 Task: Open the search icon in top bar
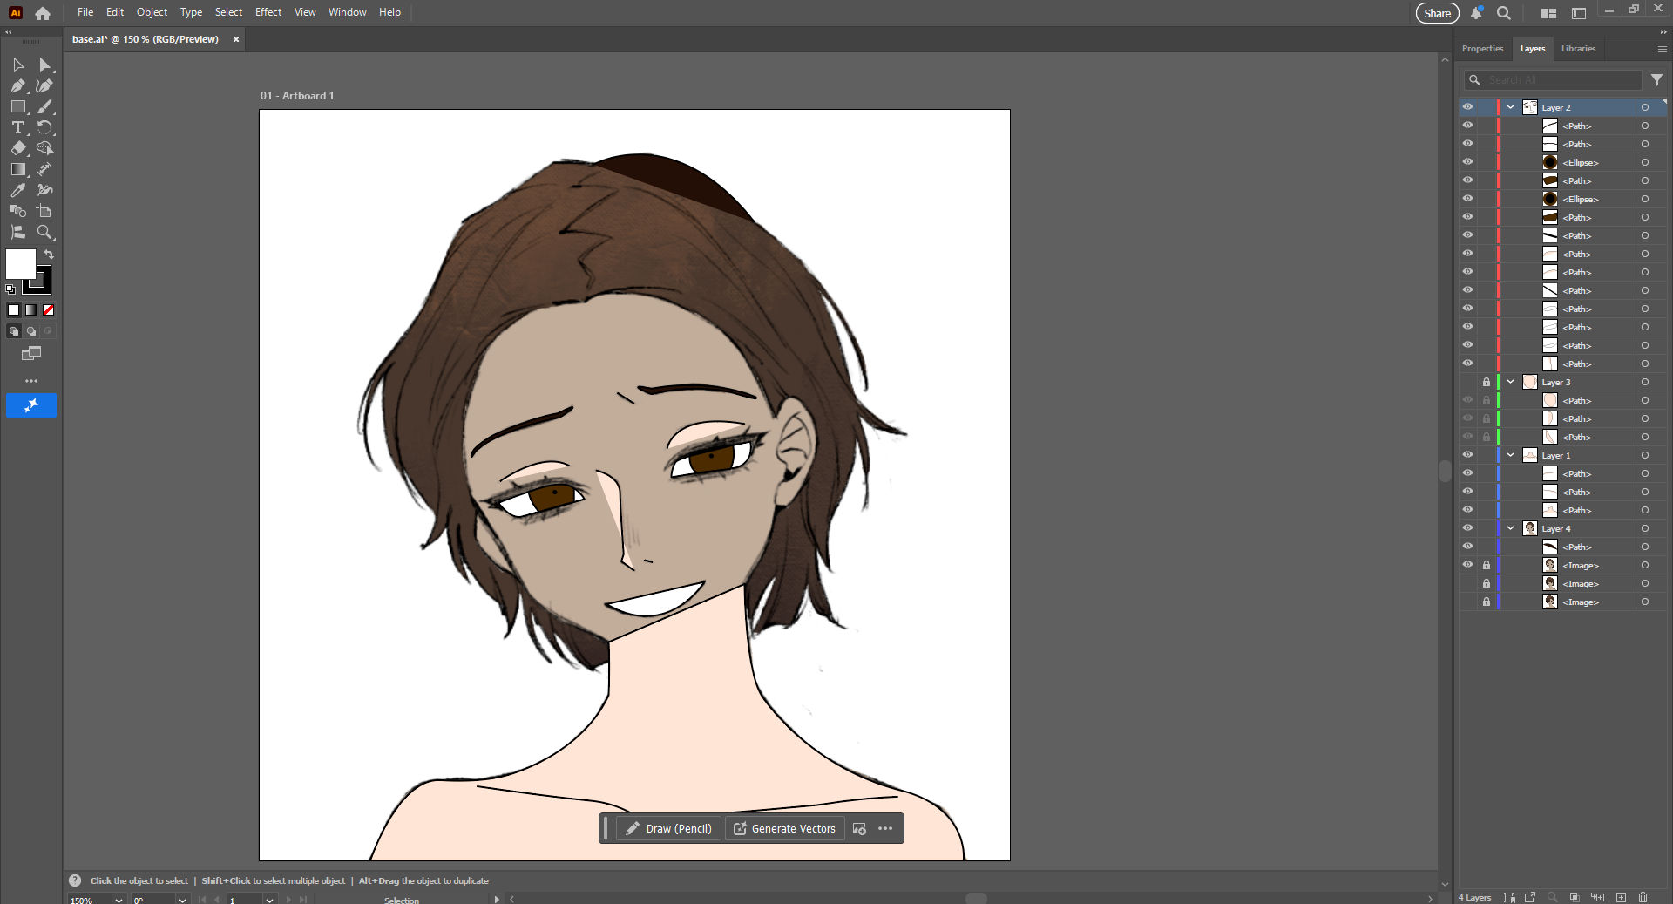coord(1504,13)
